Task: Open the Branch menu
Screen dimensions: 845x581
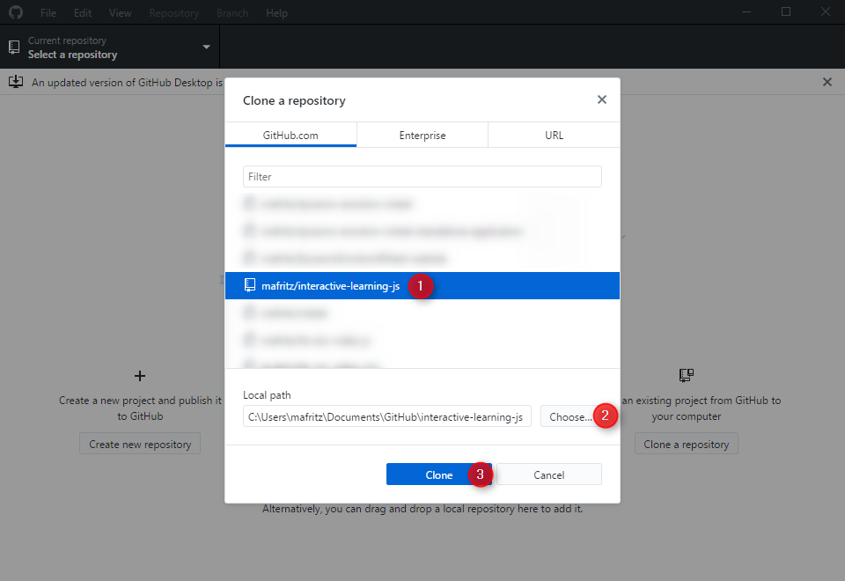Action: coord(232,13)
